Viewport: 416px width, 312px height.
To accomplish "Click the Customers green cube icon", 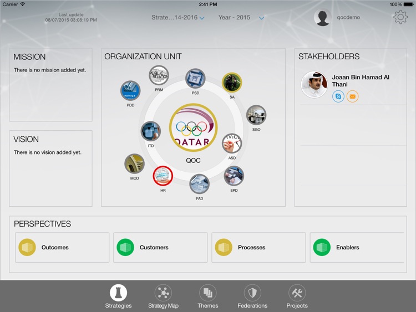I will pyautogui.click(x=125, y=247).
